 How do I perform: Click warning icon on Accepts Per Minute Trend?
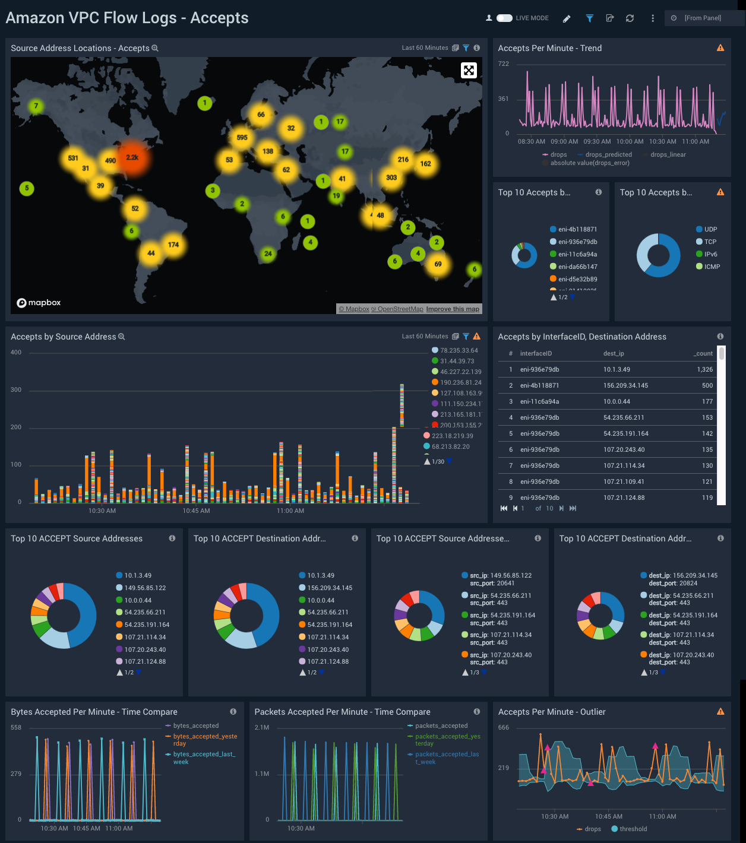point(720,48)
